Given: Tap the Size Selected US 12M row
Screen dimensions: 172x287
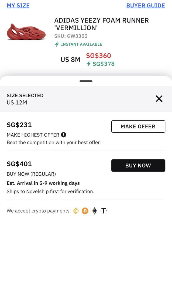Looking at the screenshot, I should pos(25,99).
